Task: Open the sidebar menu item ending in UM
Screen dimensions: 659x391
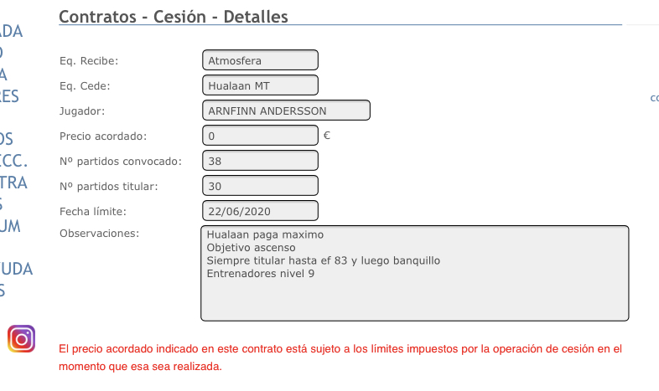Action: click(11, 226)
